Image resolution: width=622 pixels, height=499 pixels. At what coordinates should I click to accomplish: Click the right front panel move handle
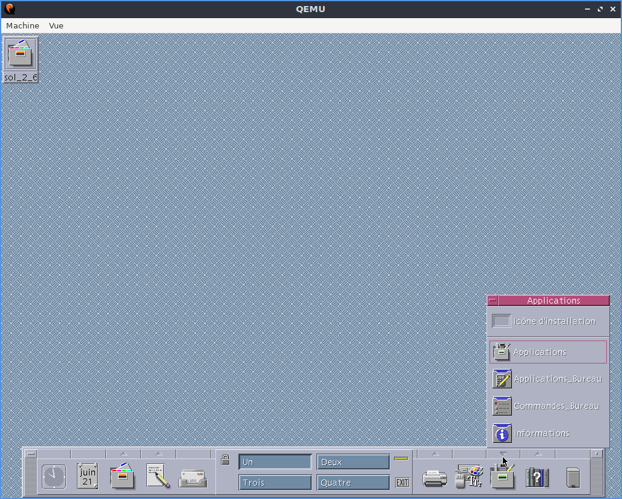(x=597, y=477)
